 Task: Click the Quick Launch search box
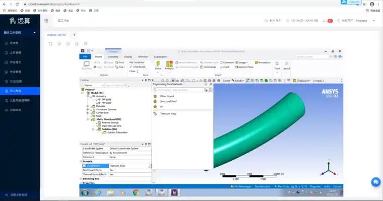tap(312, 56)
